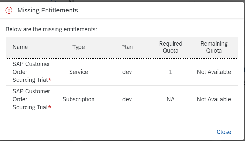The height and width of the screenshot is (141, 245).
Task: Select the SAP Customer Order Sourcing Trial Service row name
Action: (x=31, y=72)
